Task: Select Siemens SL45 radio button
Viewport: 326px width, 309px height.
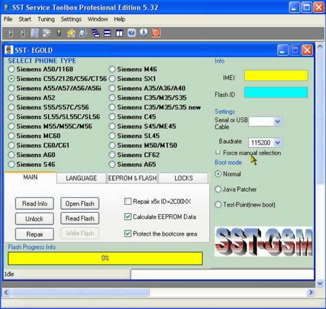Action: pos(112,135)
